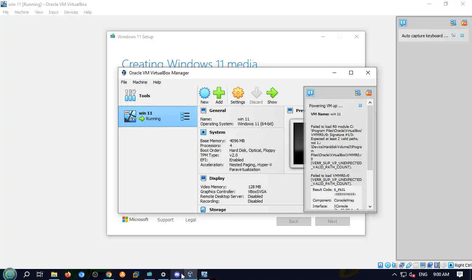Viewport: 472px width, 280px height.
Task: Open File Explorer from the taskbar
Action: pos(54,274)
